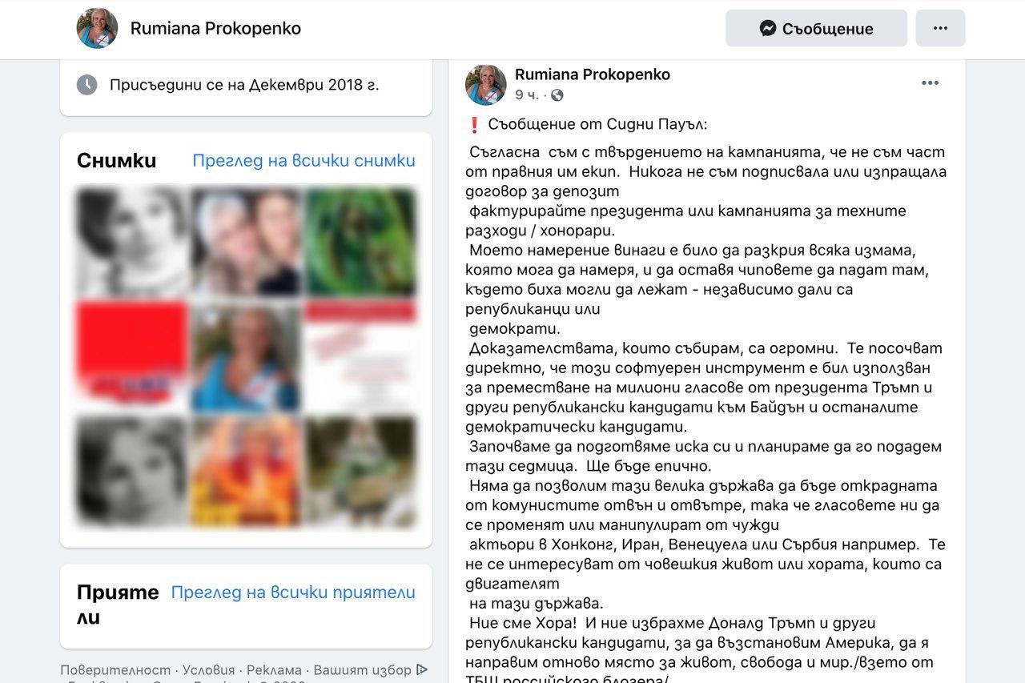Open the Messenger icon in Съобщение button
Screen dimensions: 1025x683
[768, 28]
